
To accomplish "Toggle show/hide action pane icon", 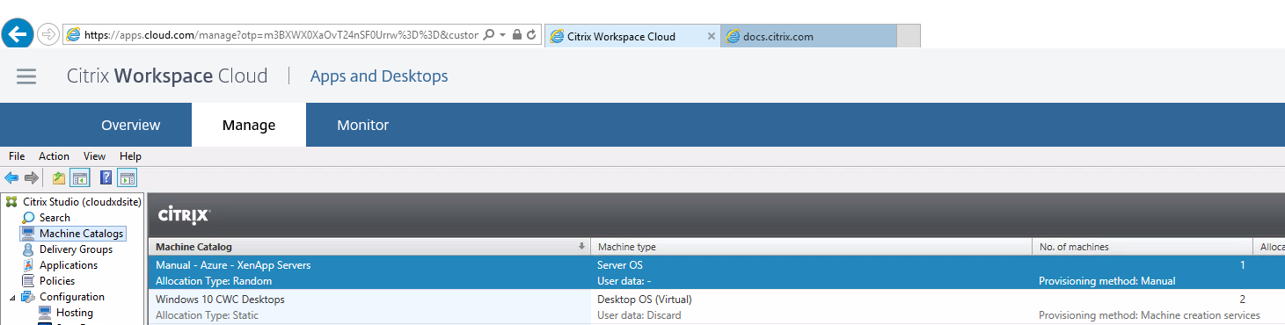I will 128,178.
